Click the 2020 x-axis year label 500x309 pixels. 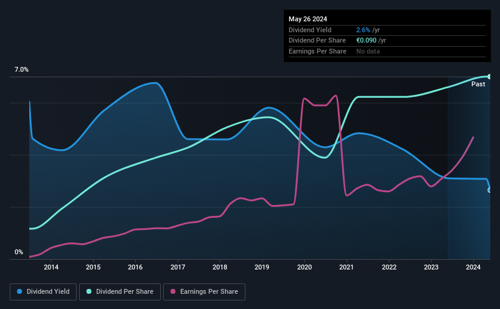click(x=305, y=267)
